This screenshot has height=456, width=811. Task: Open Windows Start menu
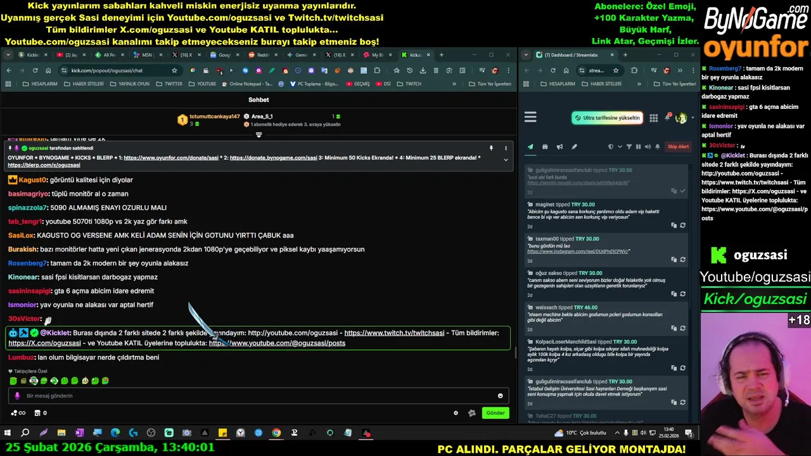click(x=8, y=433)
